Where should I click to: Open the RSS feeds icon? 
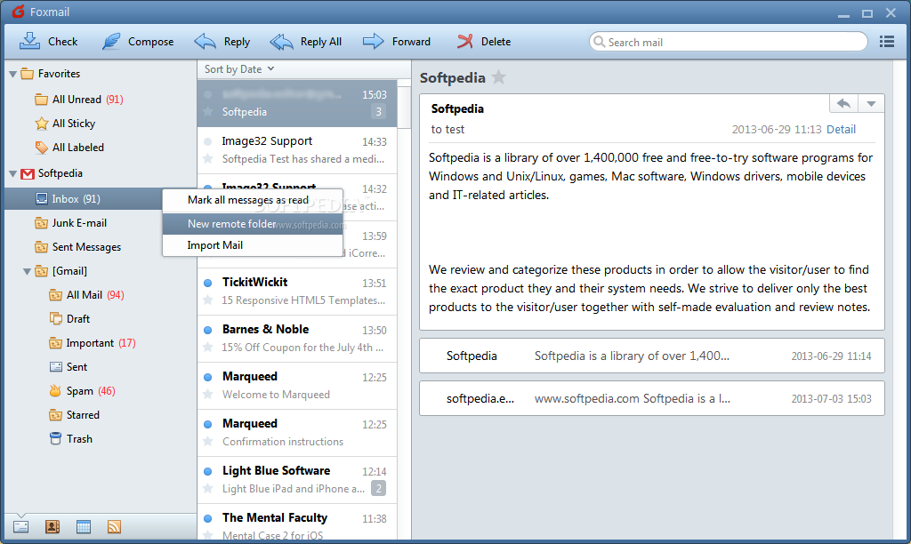coord(115,527)
